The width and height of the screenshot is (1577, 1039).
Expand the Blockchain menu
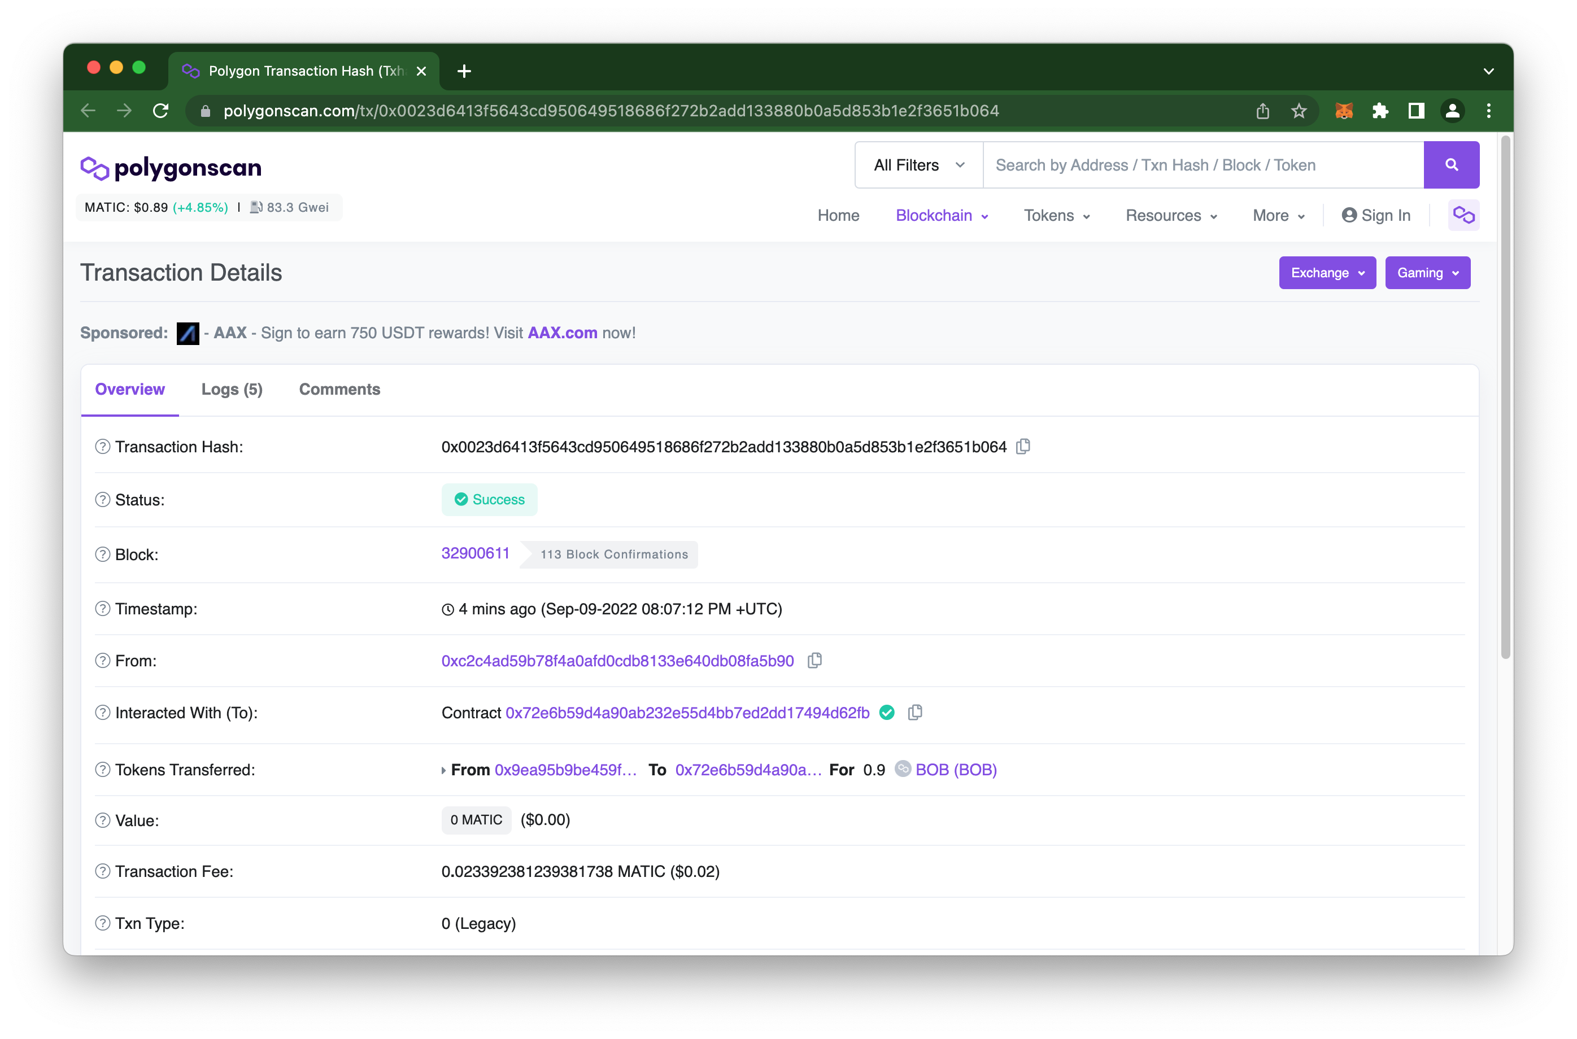coord(942,215)
